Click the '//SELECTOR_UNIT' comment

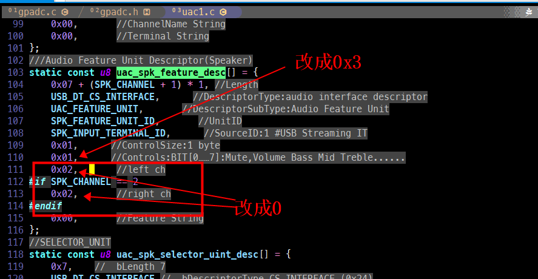(70, 242)
